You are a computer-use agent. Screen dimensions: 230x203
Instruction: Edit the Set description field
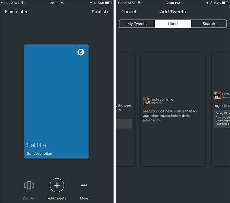pyautogui.click(x=39, y=154)
